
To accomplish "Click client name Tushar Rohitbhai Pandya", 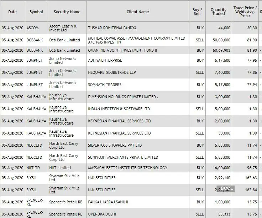I will (x=112, y=28).
